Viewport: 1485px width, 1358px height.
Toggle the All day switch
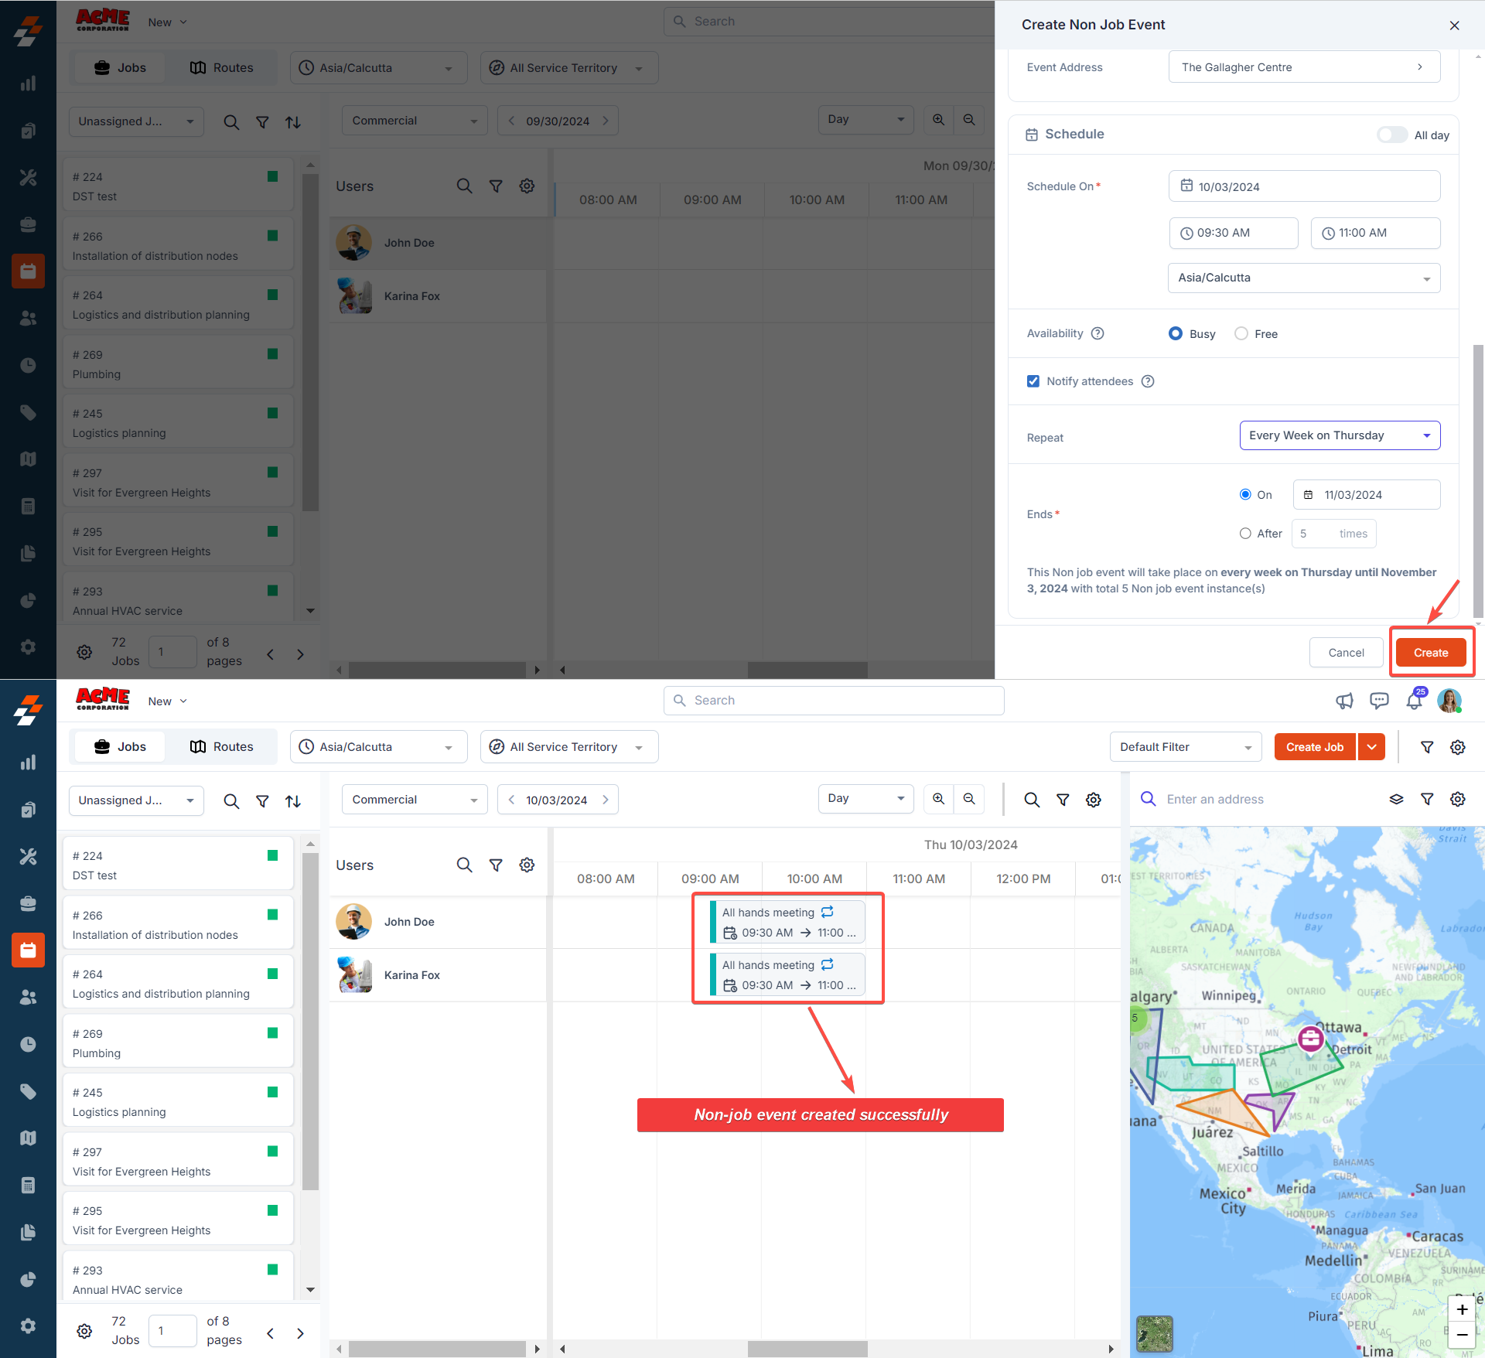coord(1392,135)
